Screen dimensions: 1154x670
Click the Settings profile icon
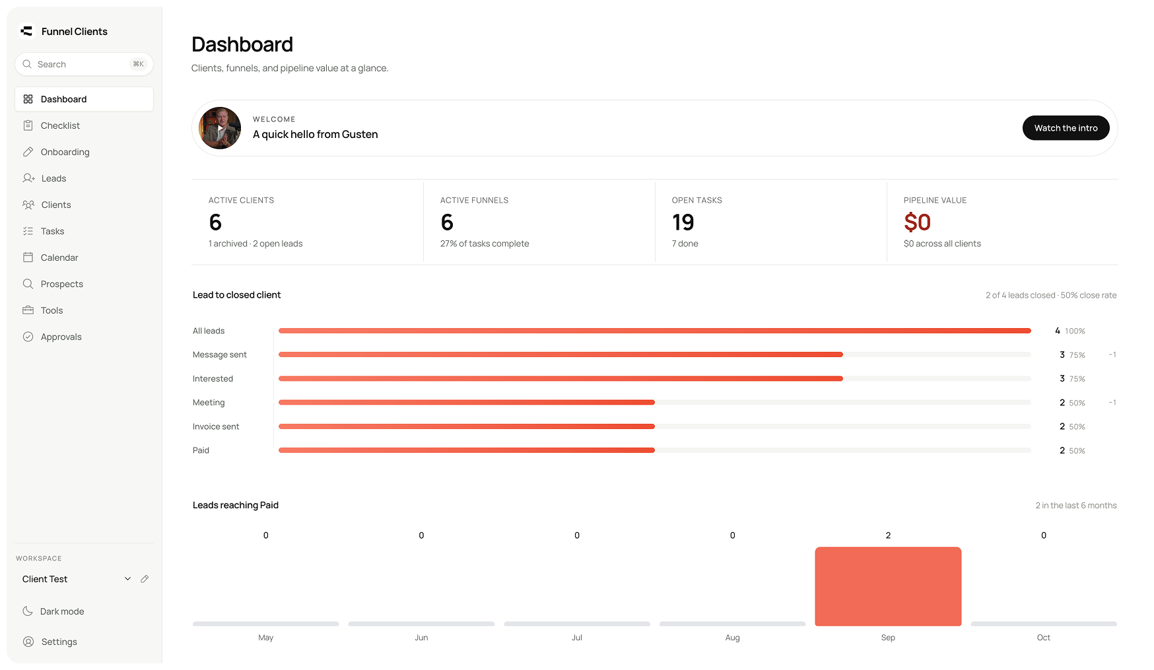28,642
